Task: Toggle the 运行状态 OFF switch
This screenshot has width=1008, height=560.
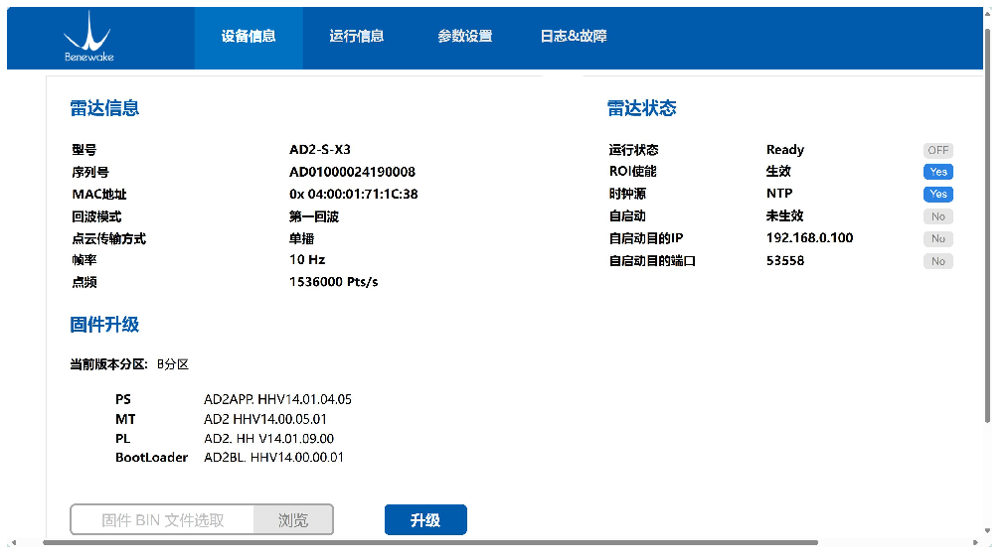Action: click(938, 150)
